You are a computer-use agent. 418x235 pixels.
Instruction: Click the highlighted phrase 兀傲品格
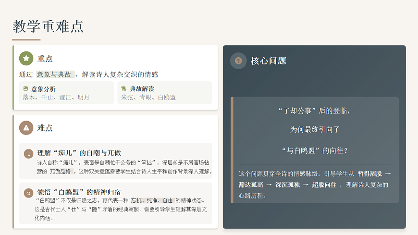(x=60, y=171)
